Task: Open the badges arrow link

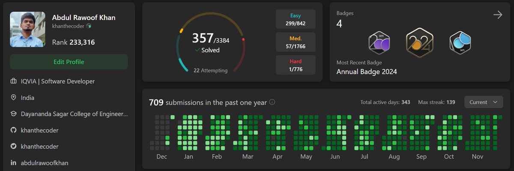Action: click(497, 15)
